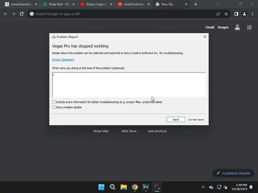
Task: Close the 4shared tab
Action: coord(36,4)
